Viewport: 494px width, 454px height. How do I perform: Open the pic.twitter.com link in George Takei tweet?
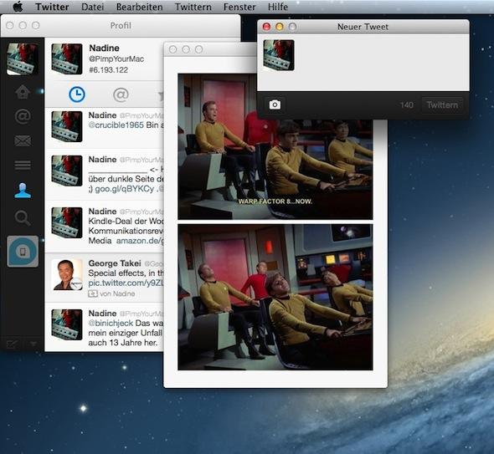[x=126, y=283]
